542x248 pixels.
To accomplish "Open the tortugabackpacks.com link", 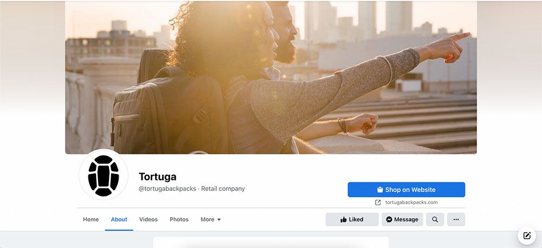I will 411,202.
